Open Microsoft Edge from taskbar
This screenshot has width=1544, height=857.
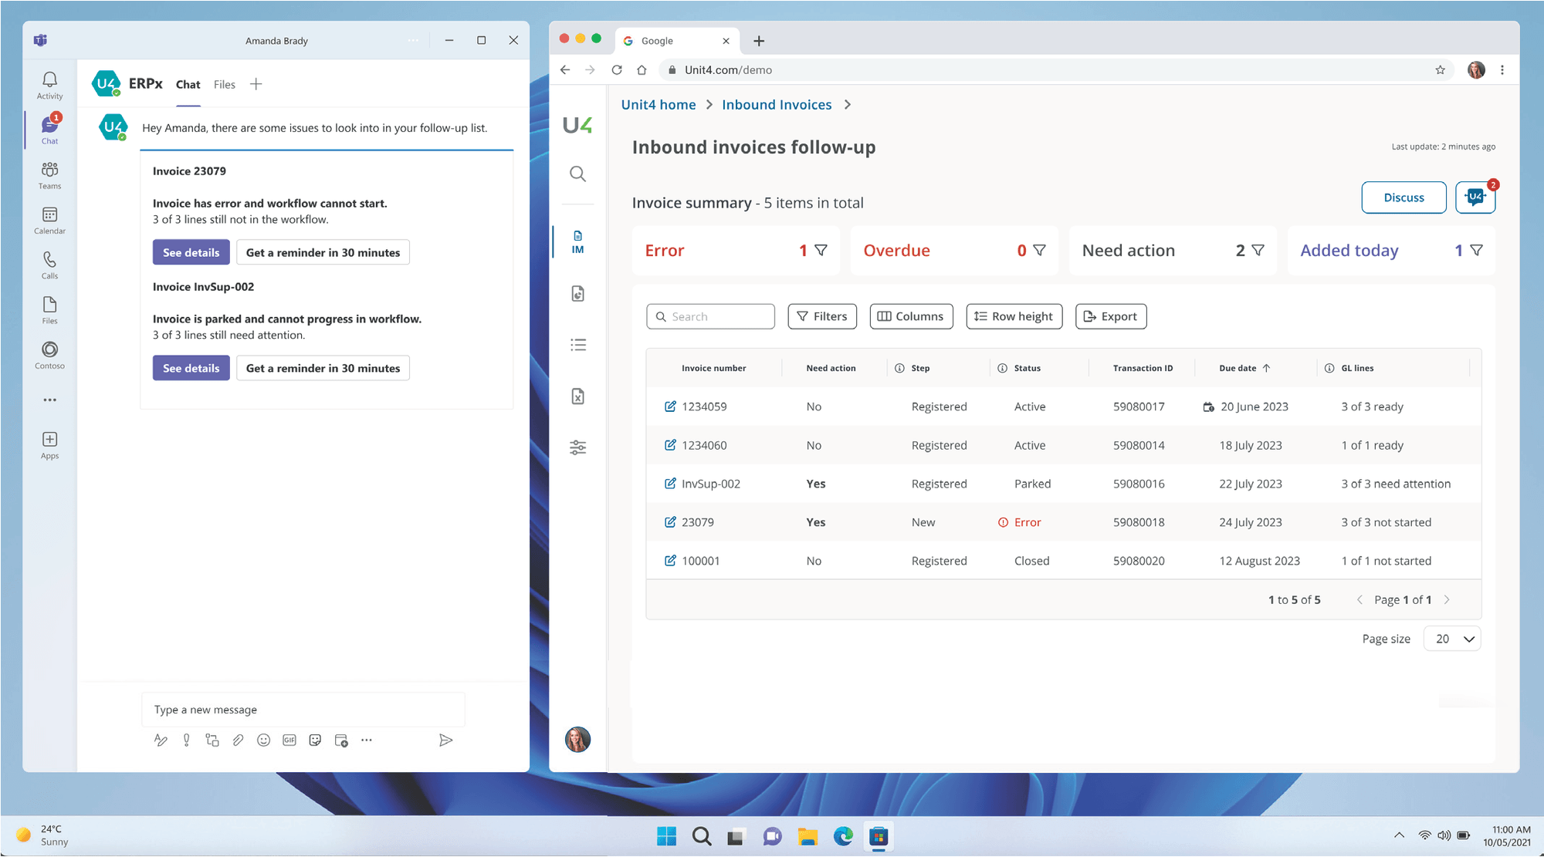point(843,836)
